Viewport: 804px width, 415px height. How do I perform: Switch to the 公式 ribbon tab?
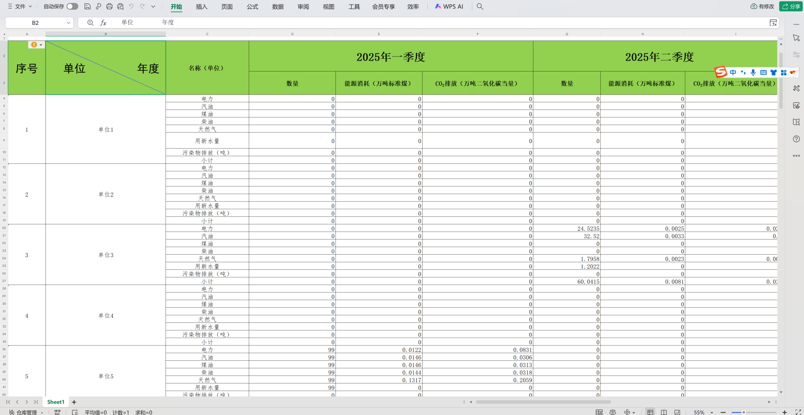(253, 6)
